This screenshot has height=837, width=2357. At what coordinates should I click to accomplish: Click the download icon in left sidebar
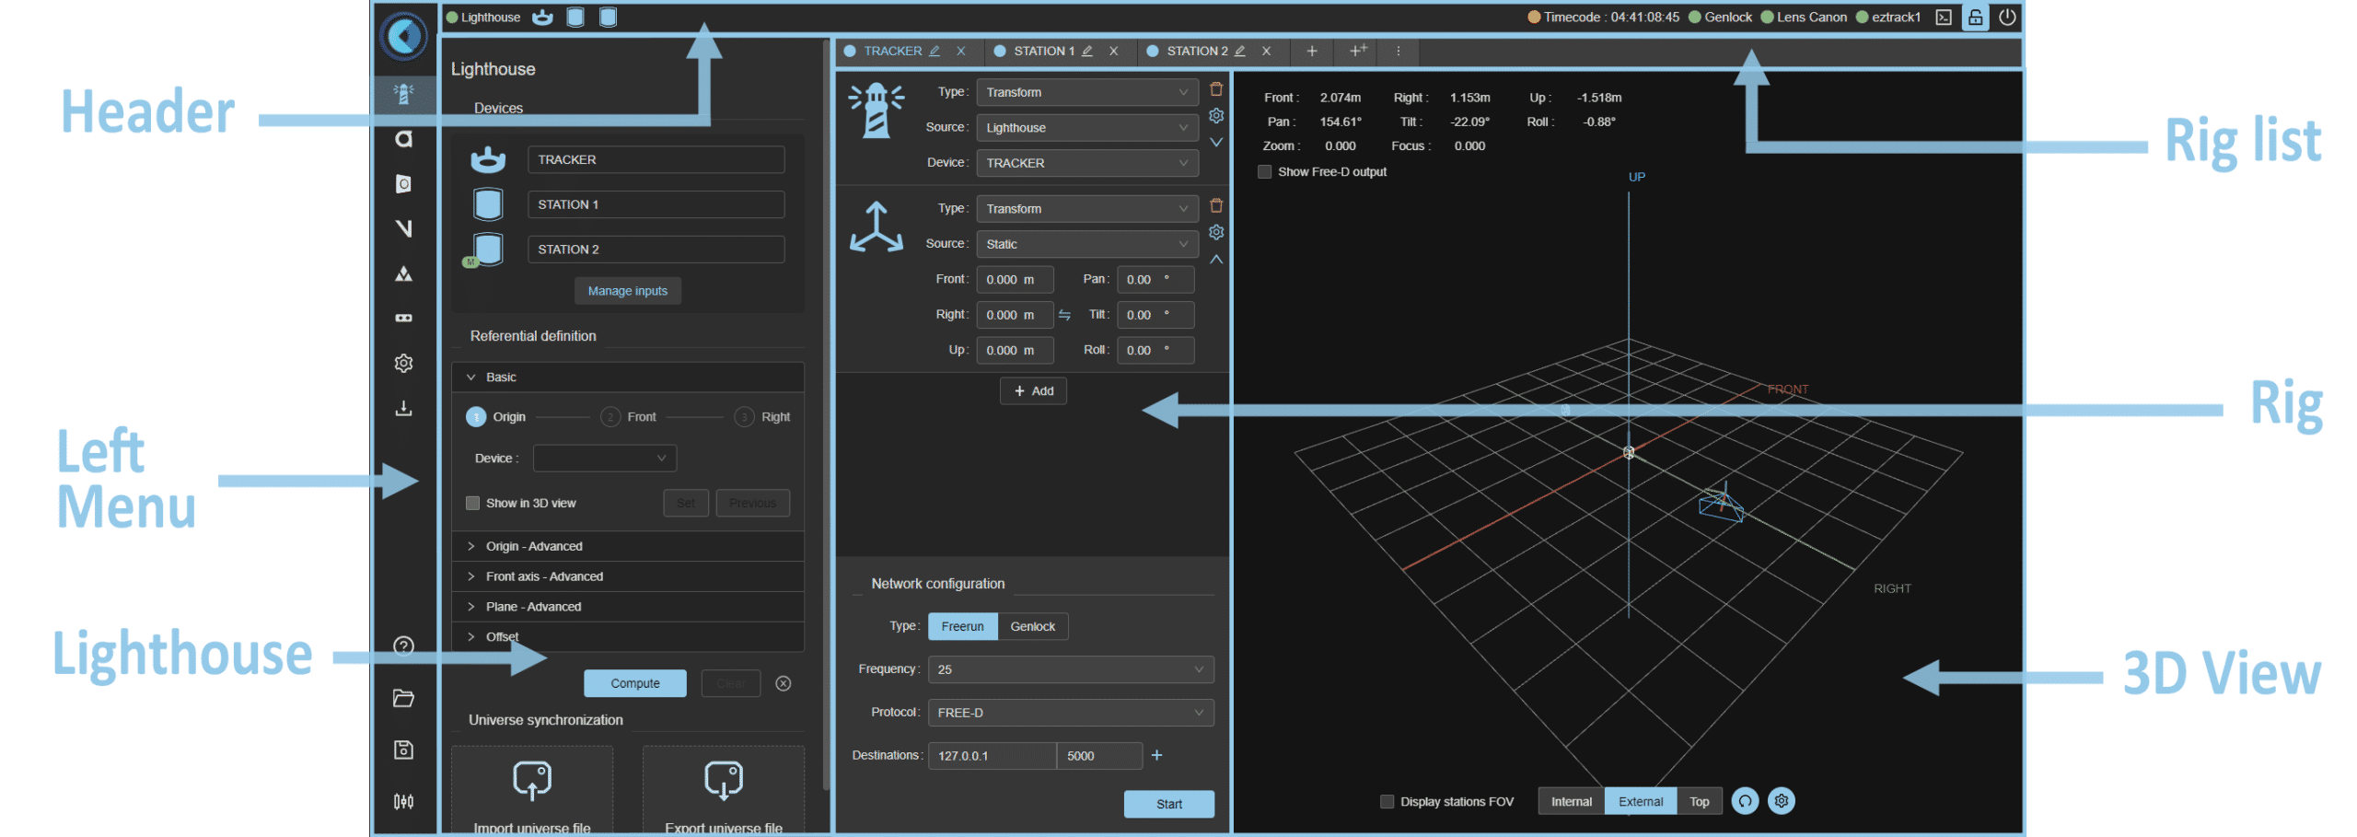pyautogui.click(x=403, y=408)
